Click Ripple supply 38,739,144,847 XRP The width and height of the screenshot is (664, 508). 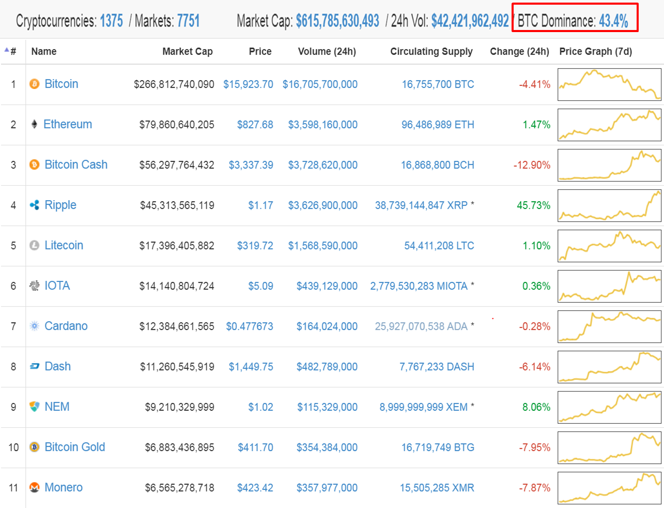[x=422, y=205]
